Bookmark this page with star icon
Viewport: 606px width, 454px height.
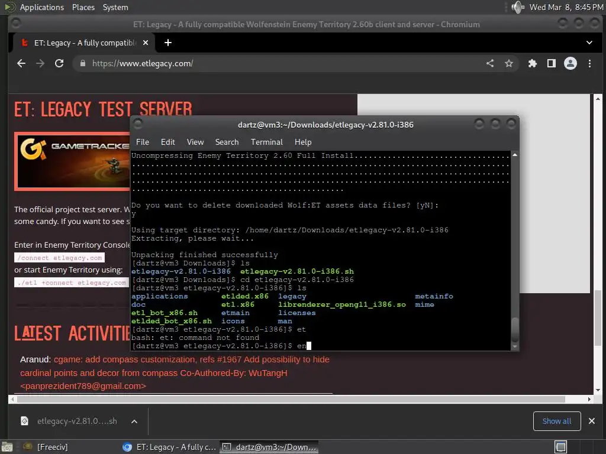pos(508,63)
